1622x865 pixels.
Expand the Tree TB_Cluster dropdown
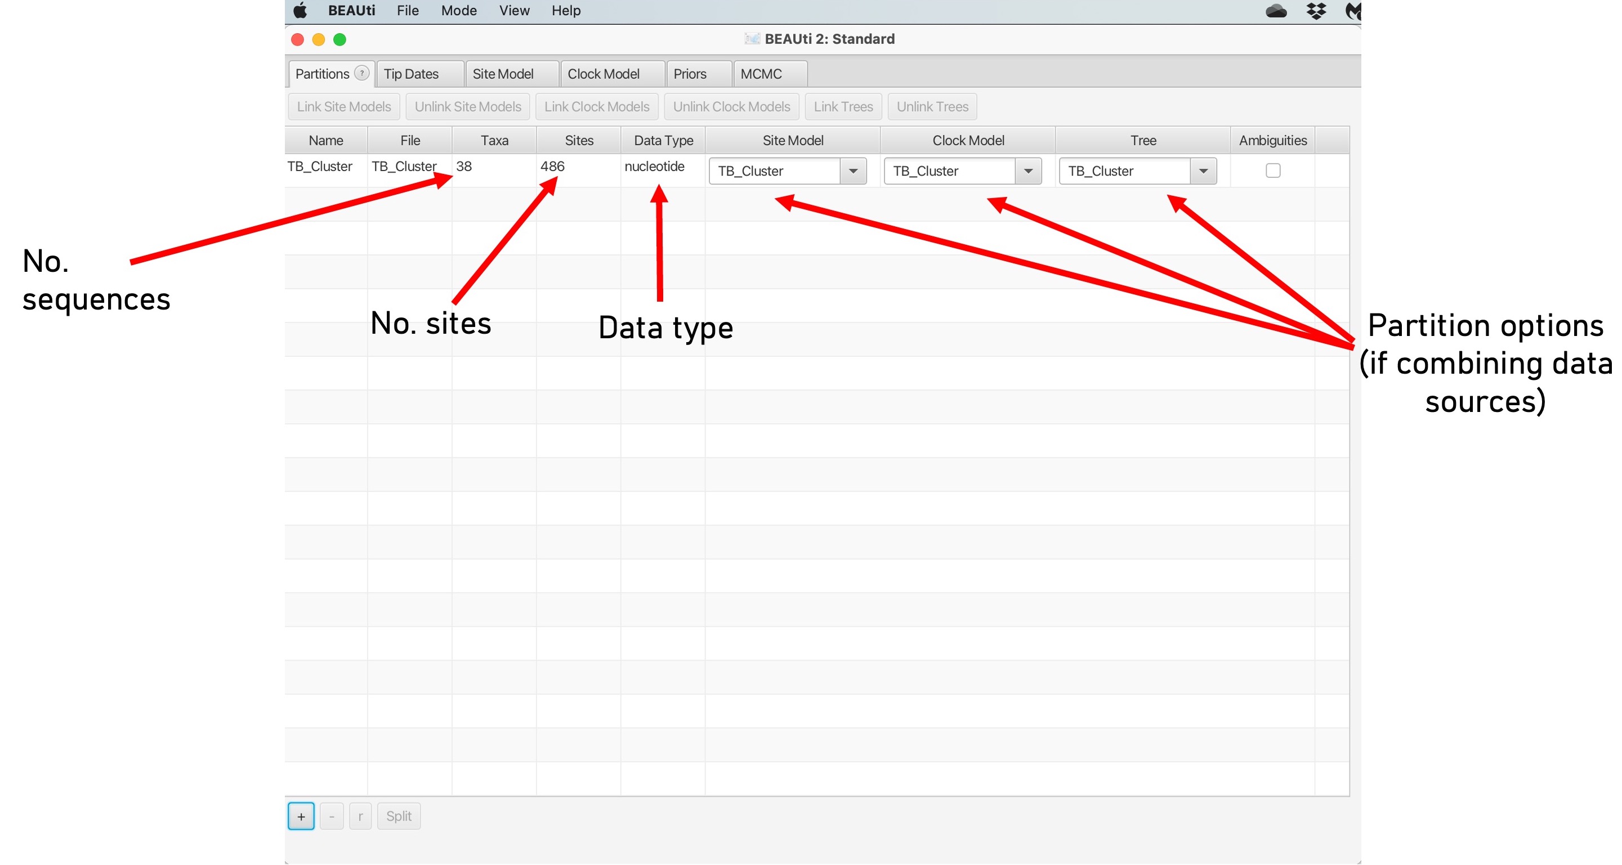point(1203,171)
